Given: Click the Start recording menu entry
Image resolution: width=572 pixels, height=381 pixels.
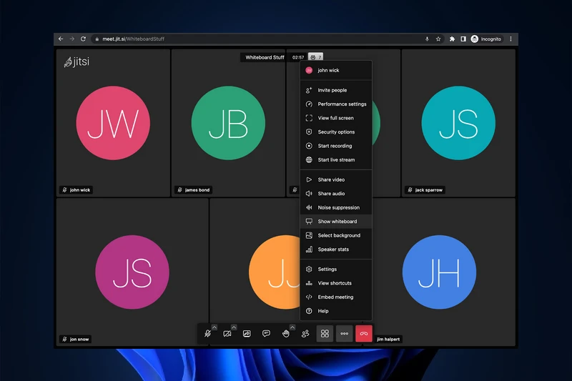Looking at the screenshot, I should pos(335,146).
